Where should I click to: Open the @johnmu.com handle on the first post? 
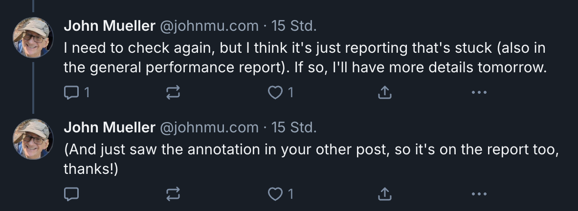(x=209, y=26)
